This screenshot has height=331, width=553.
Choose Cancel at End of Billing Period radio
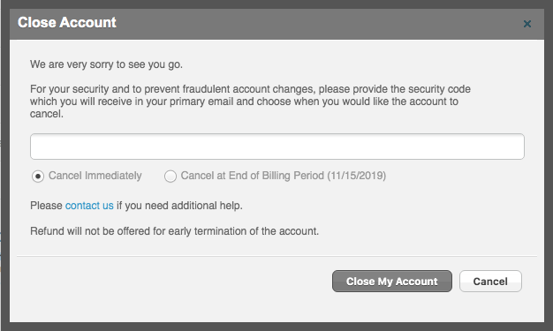click(170, 176)
